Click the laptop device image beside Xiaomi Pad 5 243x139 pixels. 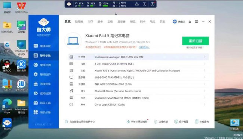[73, 41]
